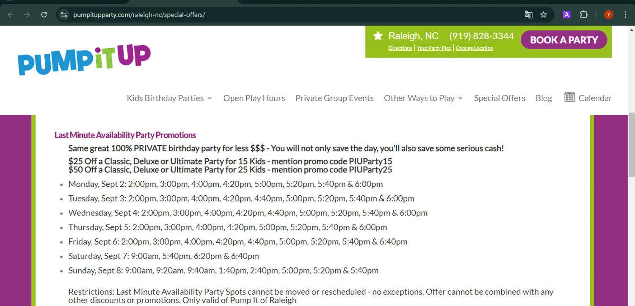Click the purple A extension icon
The width and height of the screenshot is (635, 306).
[x=566, y=15]
